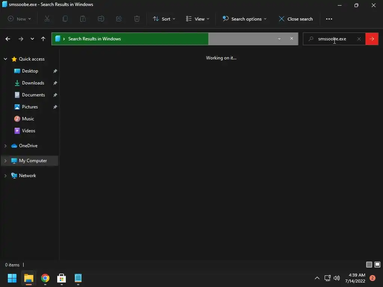
Task: Expand the My Computer tree node
Action: [5, 161]
